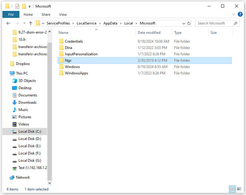246x195 pixels.
Task: Open Downloads in the sidebar
Action: pos(24,102)
